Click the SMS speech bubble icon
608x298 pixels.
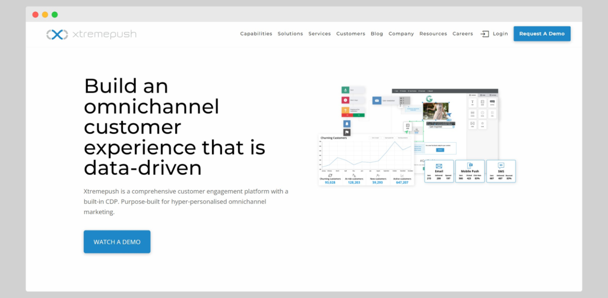(x=501, y=166)
